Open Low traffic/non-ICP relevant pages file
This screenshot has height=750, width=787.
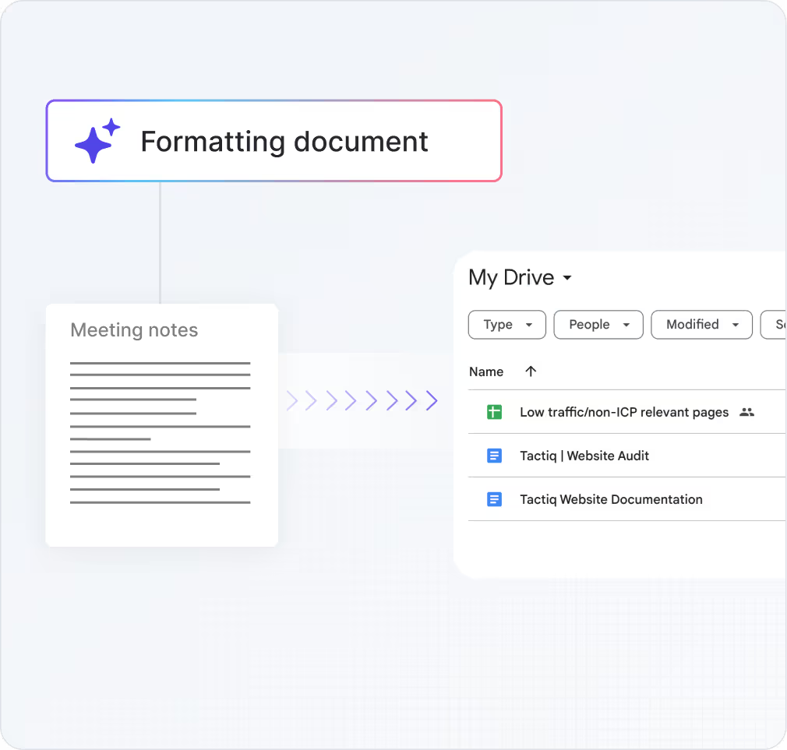pyautogui.click(x=624, y=412)
